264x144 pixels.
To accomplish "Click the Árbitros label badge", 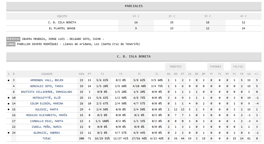I will (x=13, y=39).
